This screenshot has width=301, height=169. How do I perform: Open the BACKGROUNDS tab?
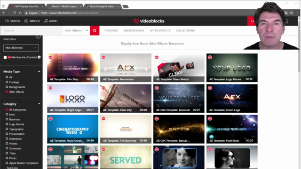pyautogui.click(x=134, y=31)
